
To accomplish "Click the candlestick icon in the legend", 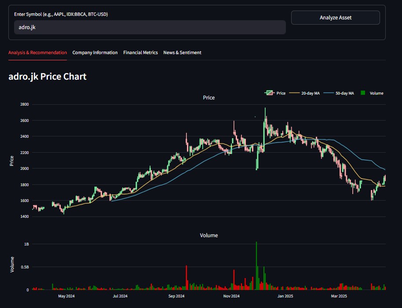I will pos(269,93).
